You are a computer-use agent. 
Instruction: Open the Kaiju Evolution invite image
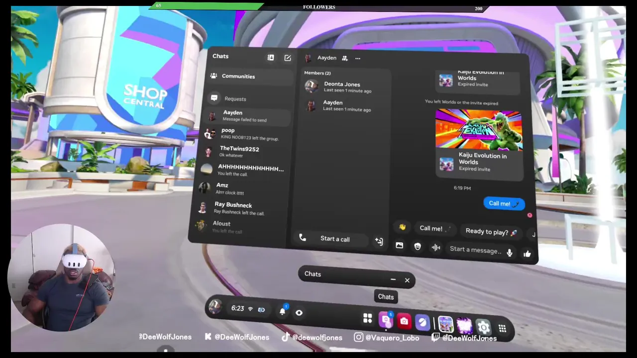pyautogui.click(x=479, y=130)
